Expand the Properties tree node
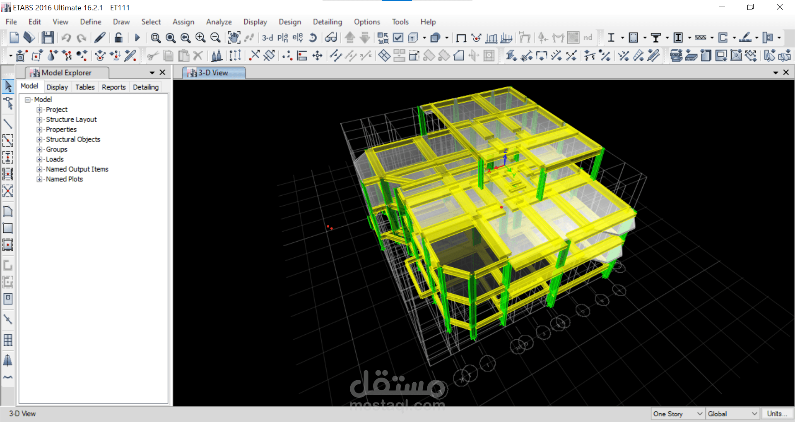This screenshot has width=795, height=422. click(39, 129)
